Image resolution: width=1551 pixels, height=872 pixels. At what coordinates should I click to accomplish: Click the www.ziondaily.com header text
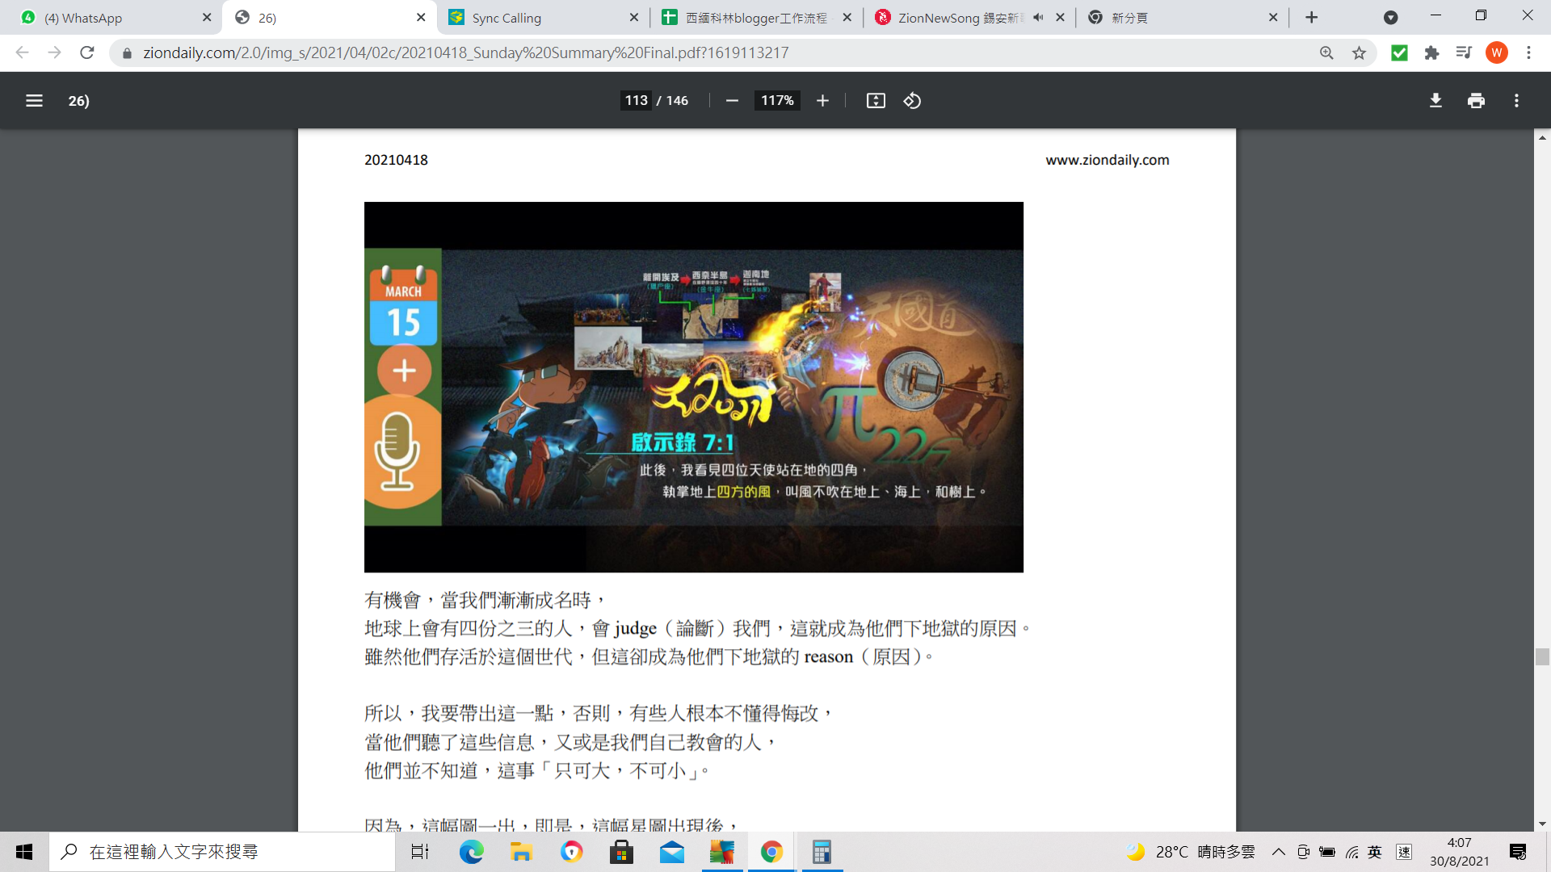click(1107, 160)
